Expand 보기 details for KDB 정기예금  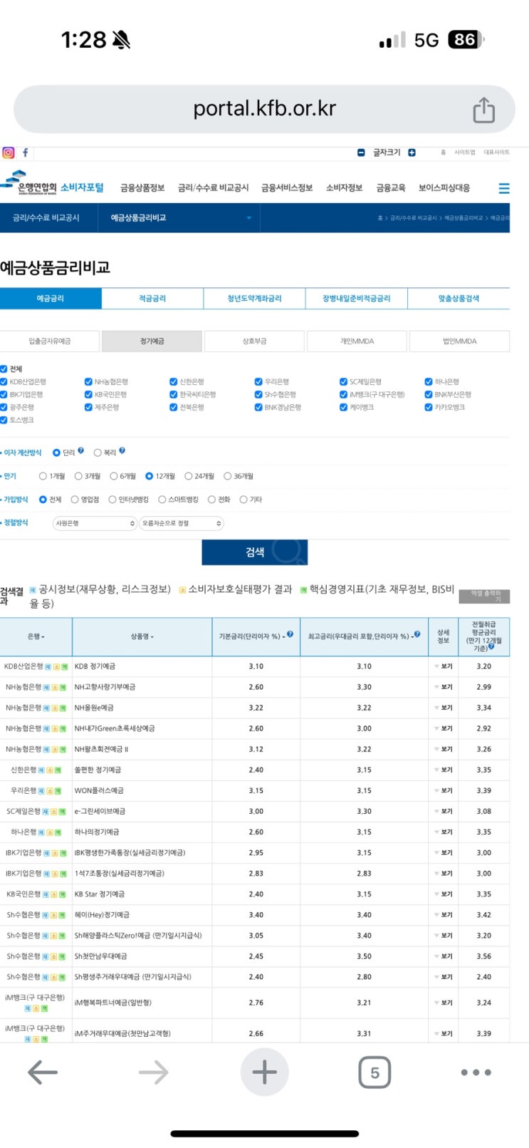pos(444,667)
